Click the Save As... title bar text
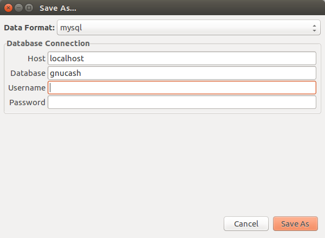The image size is (325, 238). point(58,8)
